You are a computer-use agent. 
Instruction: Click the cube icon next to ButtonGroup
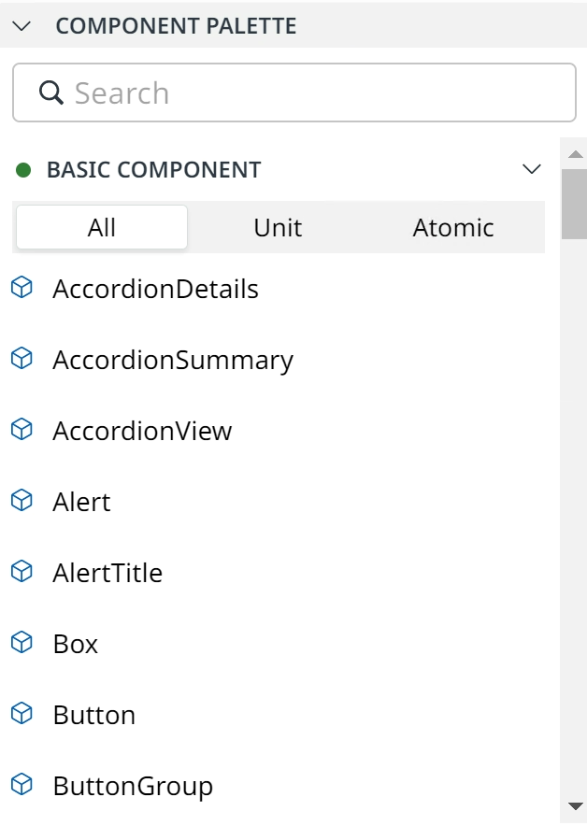[22, 785]
